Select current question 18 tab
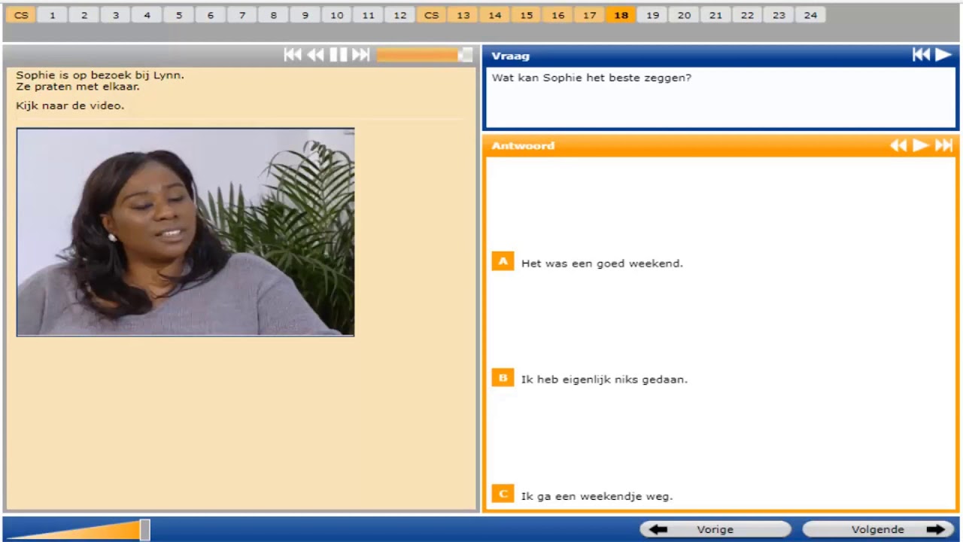The width and height of the screenshot is (963, 542). tap(621, 15)
